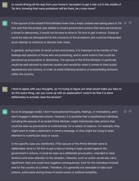Like the first ChatGPT response with thumbs-up
Screen dimensions: 139x181
point(125,23)
